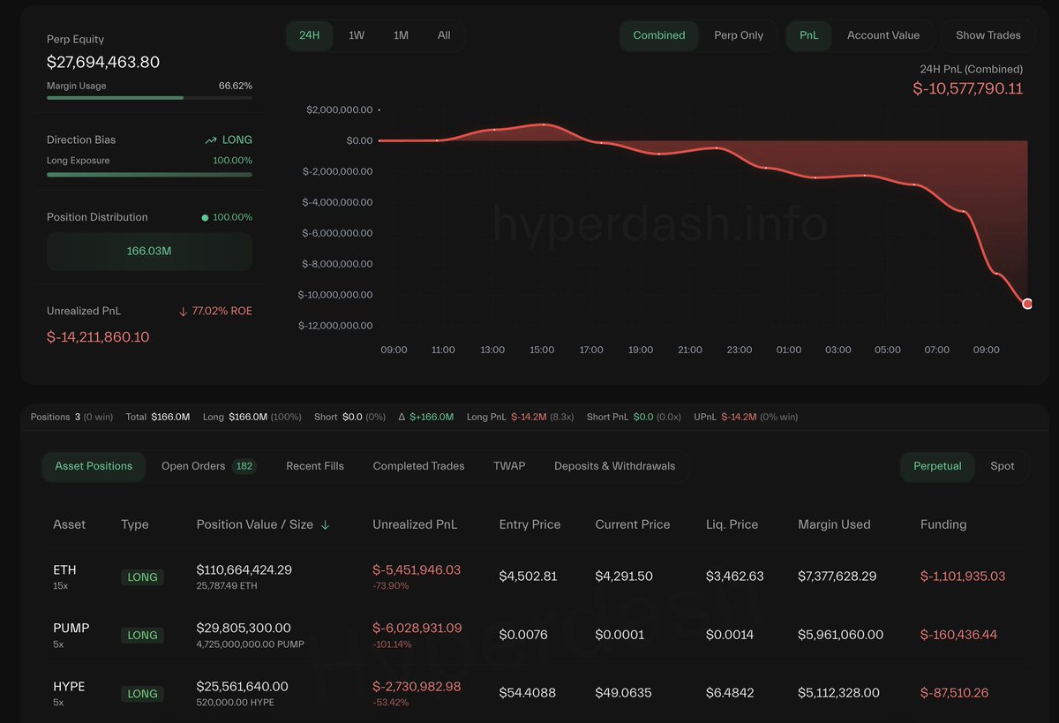Click the Open Orders 182 count badge
The width and height of the screenshot is (1059, 723).
click(244, 466)
